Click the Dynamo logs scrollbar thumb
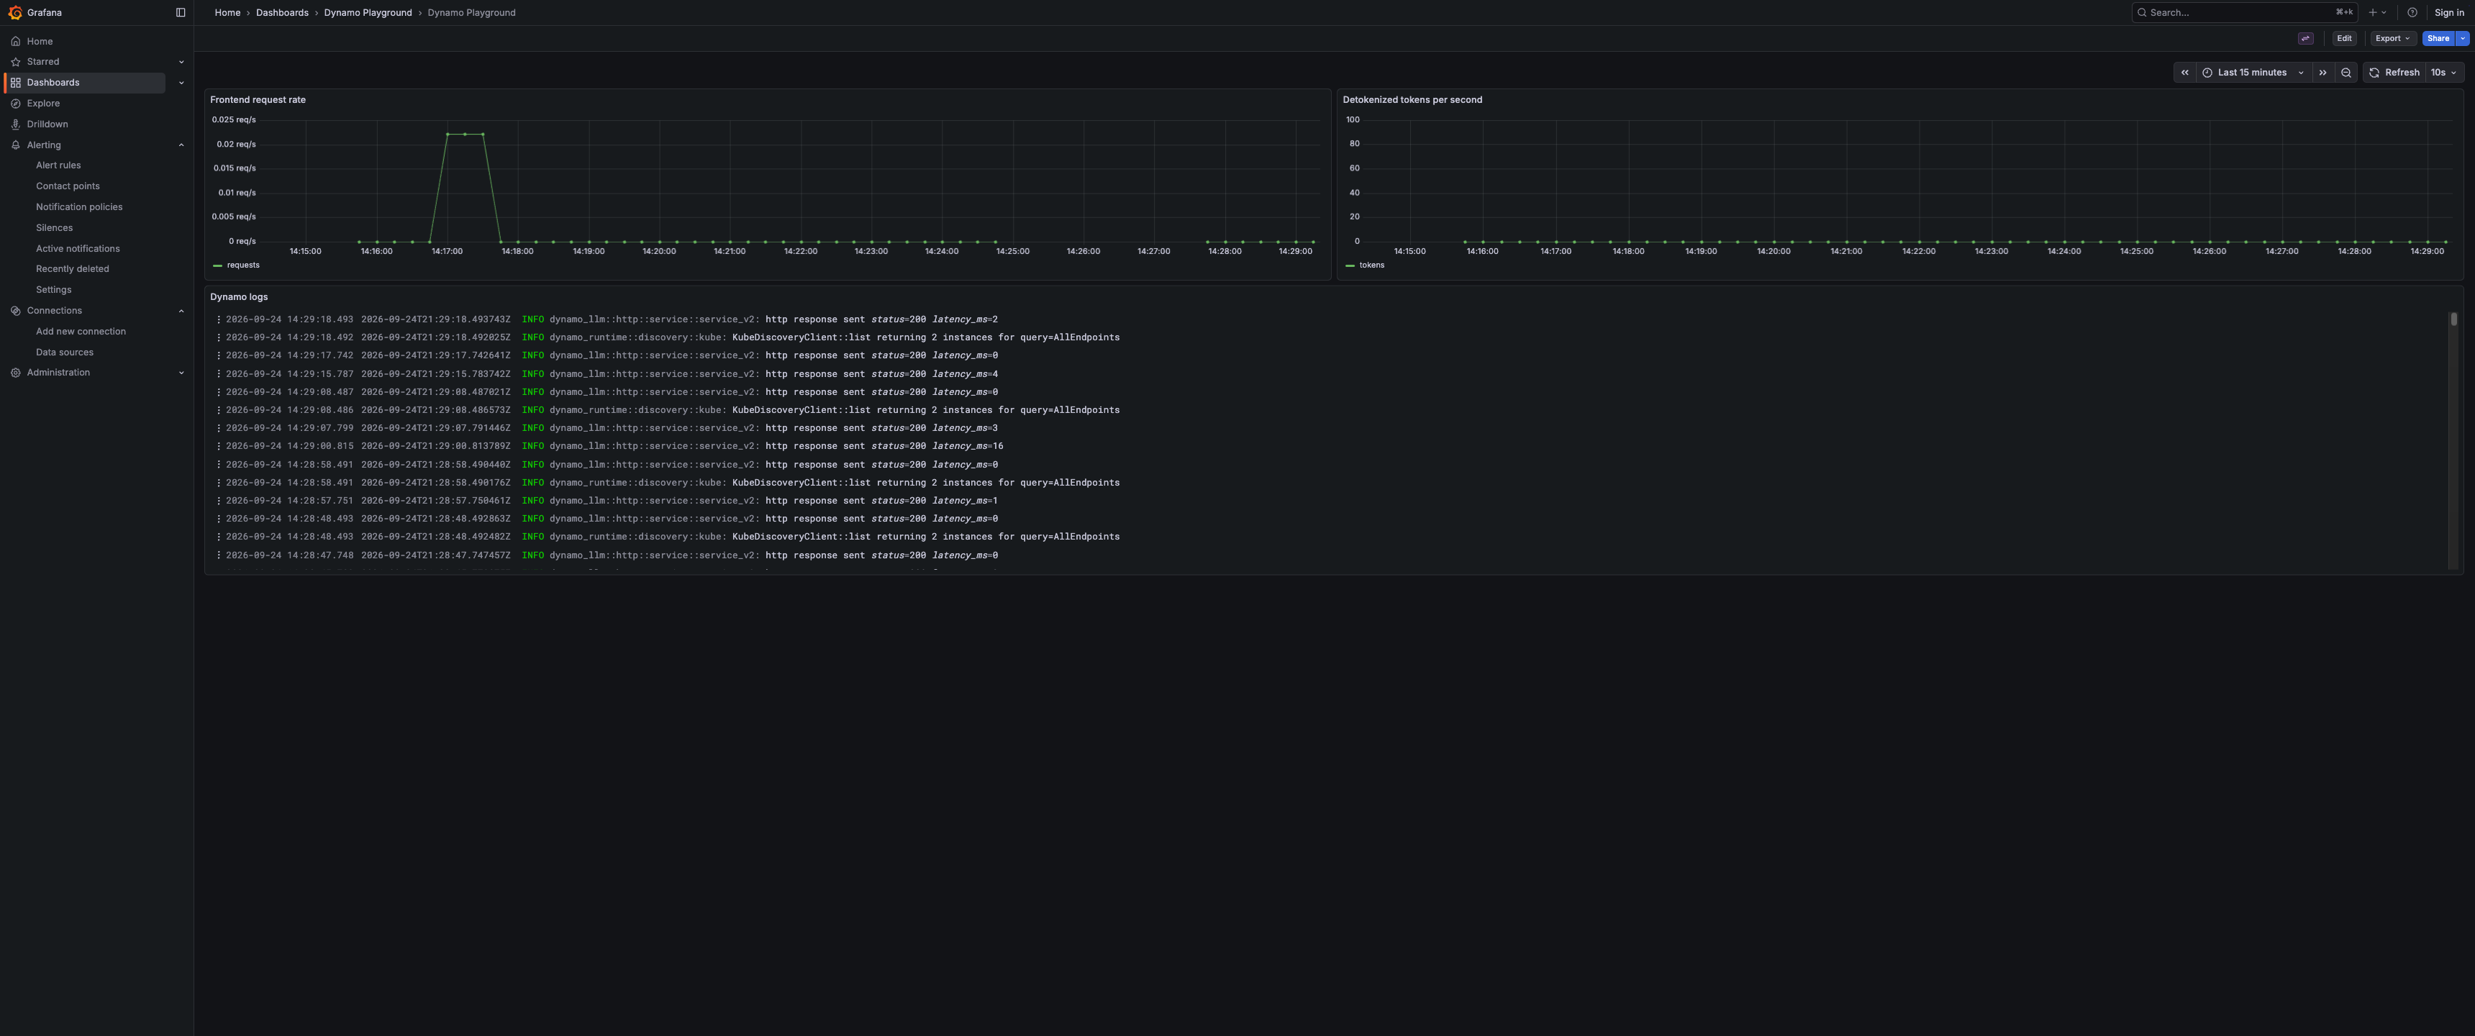This screenshot has height=1036, width=2475. [2453, 319]
